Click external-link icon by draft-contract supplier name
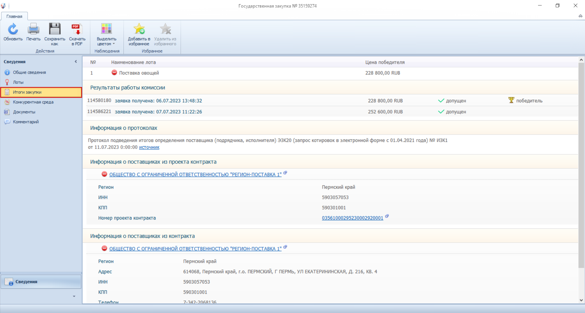The image size is (585, 313). [x=285, y=173]
